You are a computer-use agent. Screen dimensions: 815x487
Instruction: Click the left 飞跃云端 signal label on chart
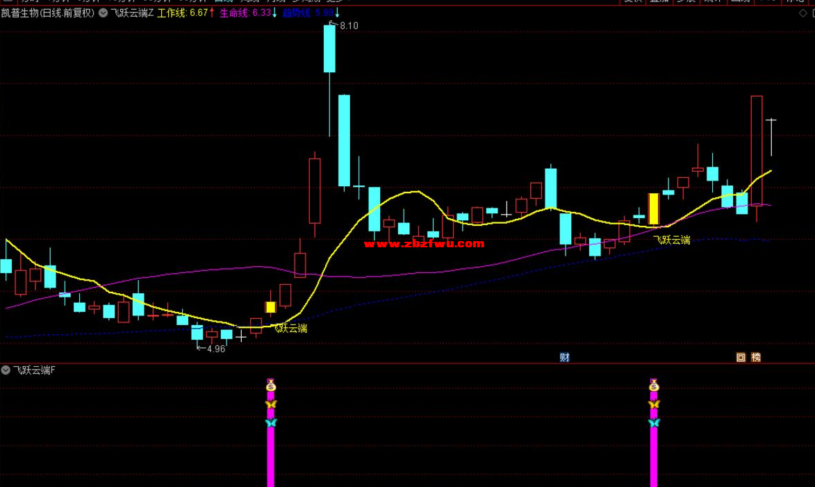click(x=290, y=329)
